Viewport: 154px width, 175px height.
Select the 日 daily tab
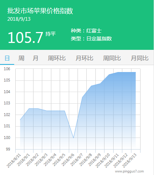pos(7,58)
